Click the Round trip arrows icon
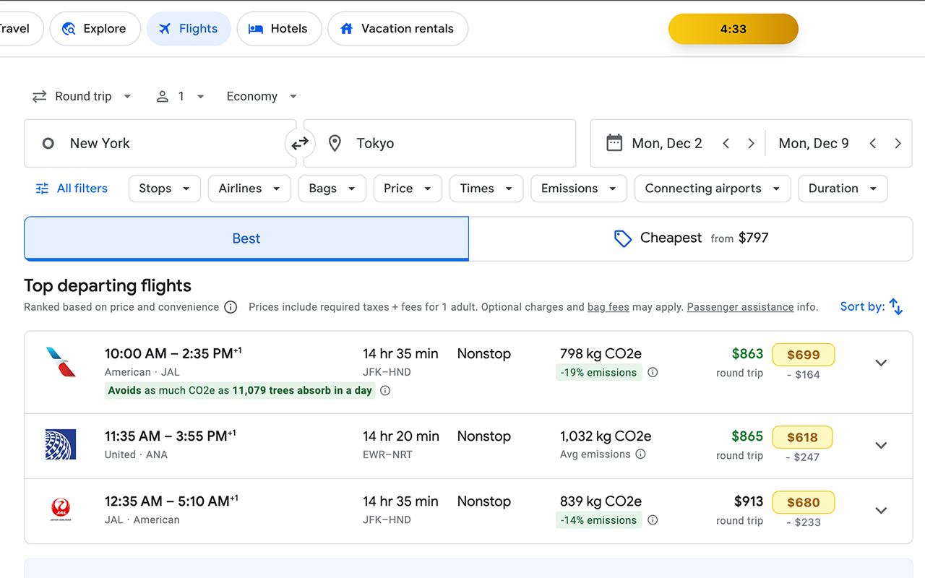925x578 pixels. [39, 96]
